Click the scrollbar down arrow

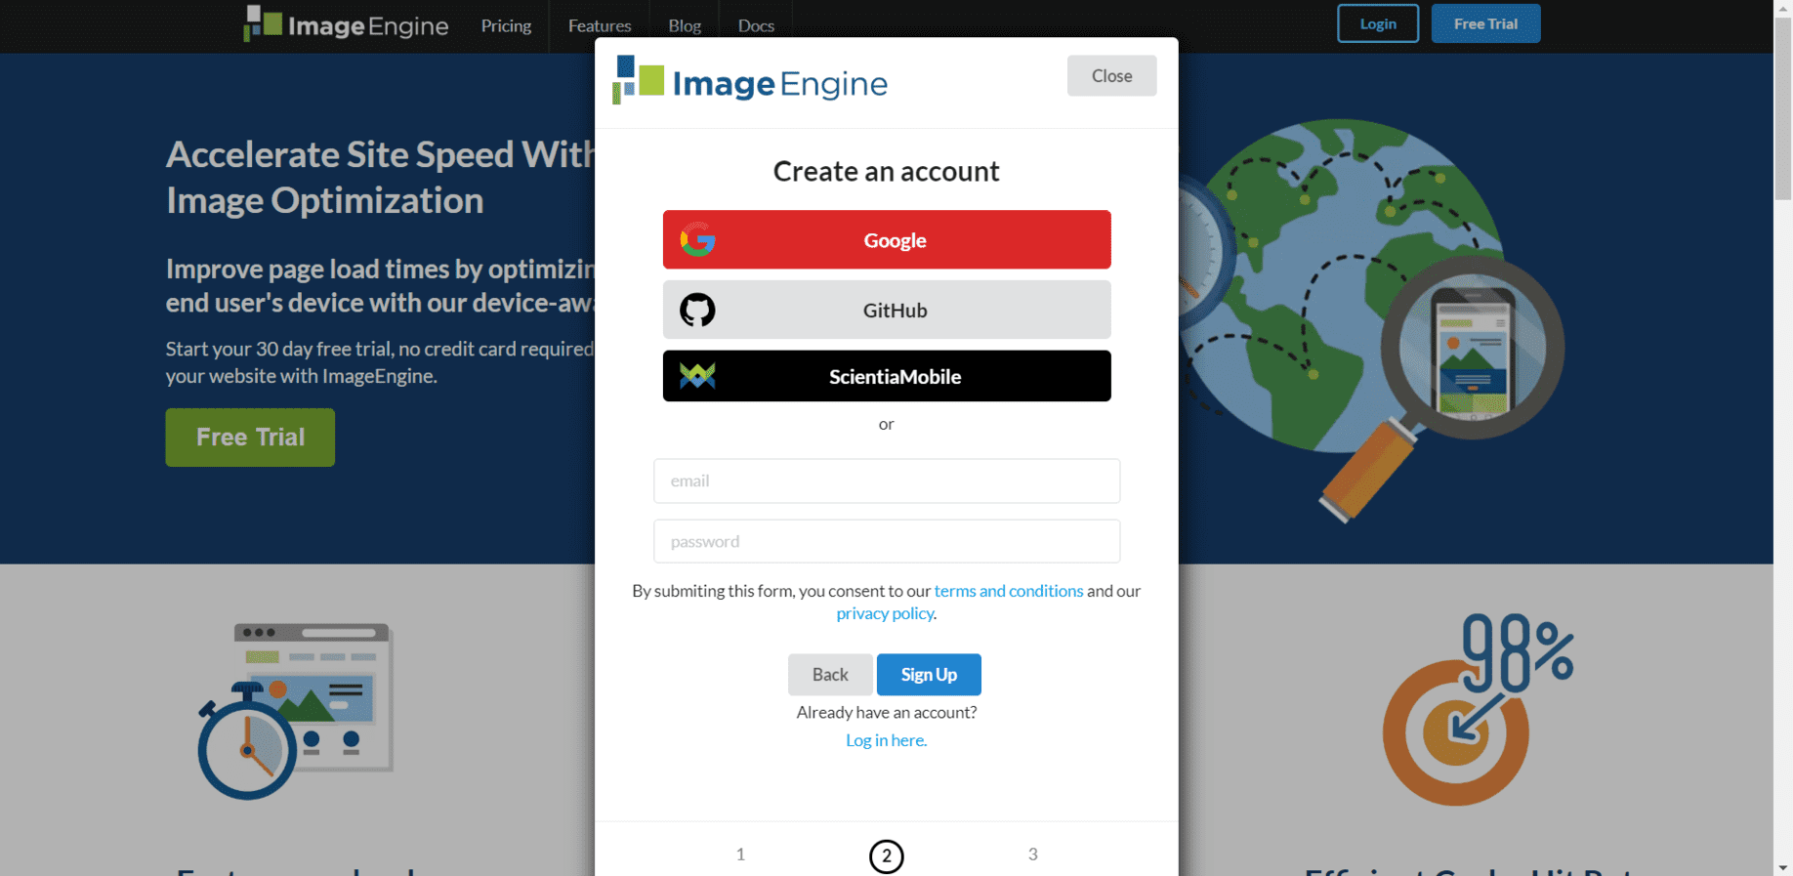tap(1783, 867)
